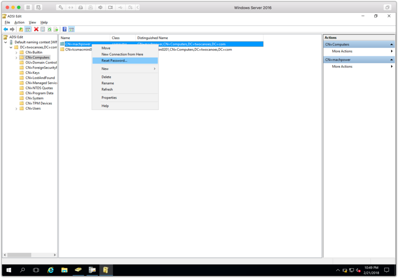
Task: Expand New submenu in context menu
Action: (125, 69)
